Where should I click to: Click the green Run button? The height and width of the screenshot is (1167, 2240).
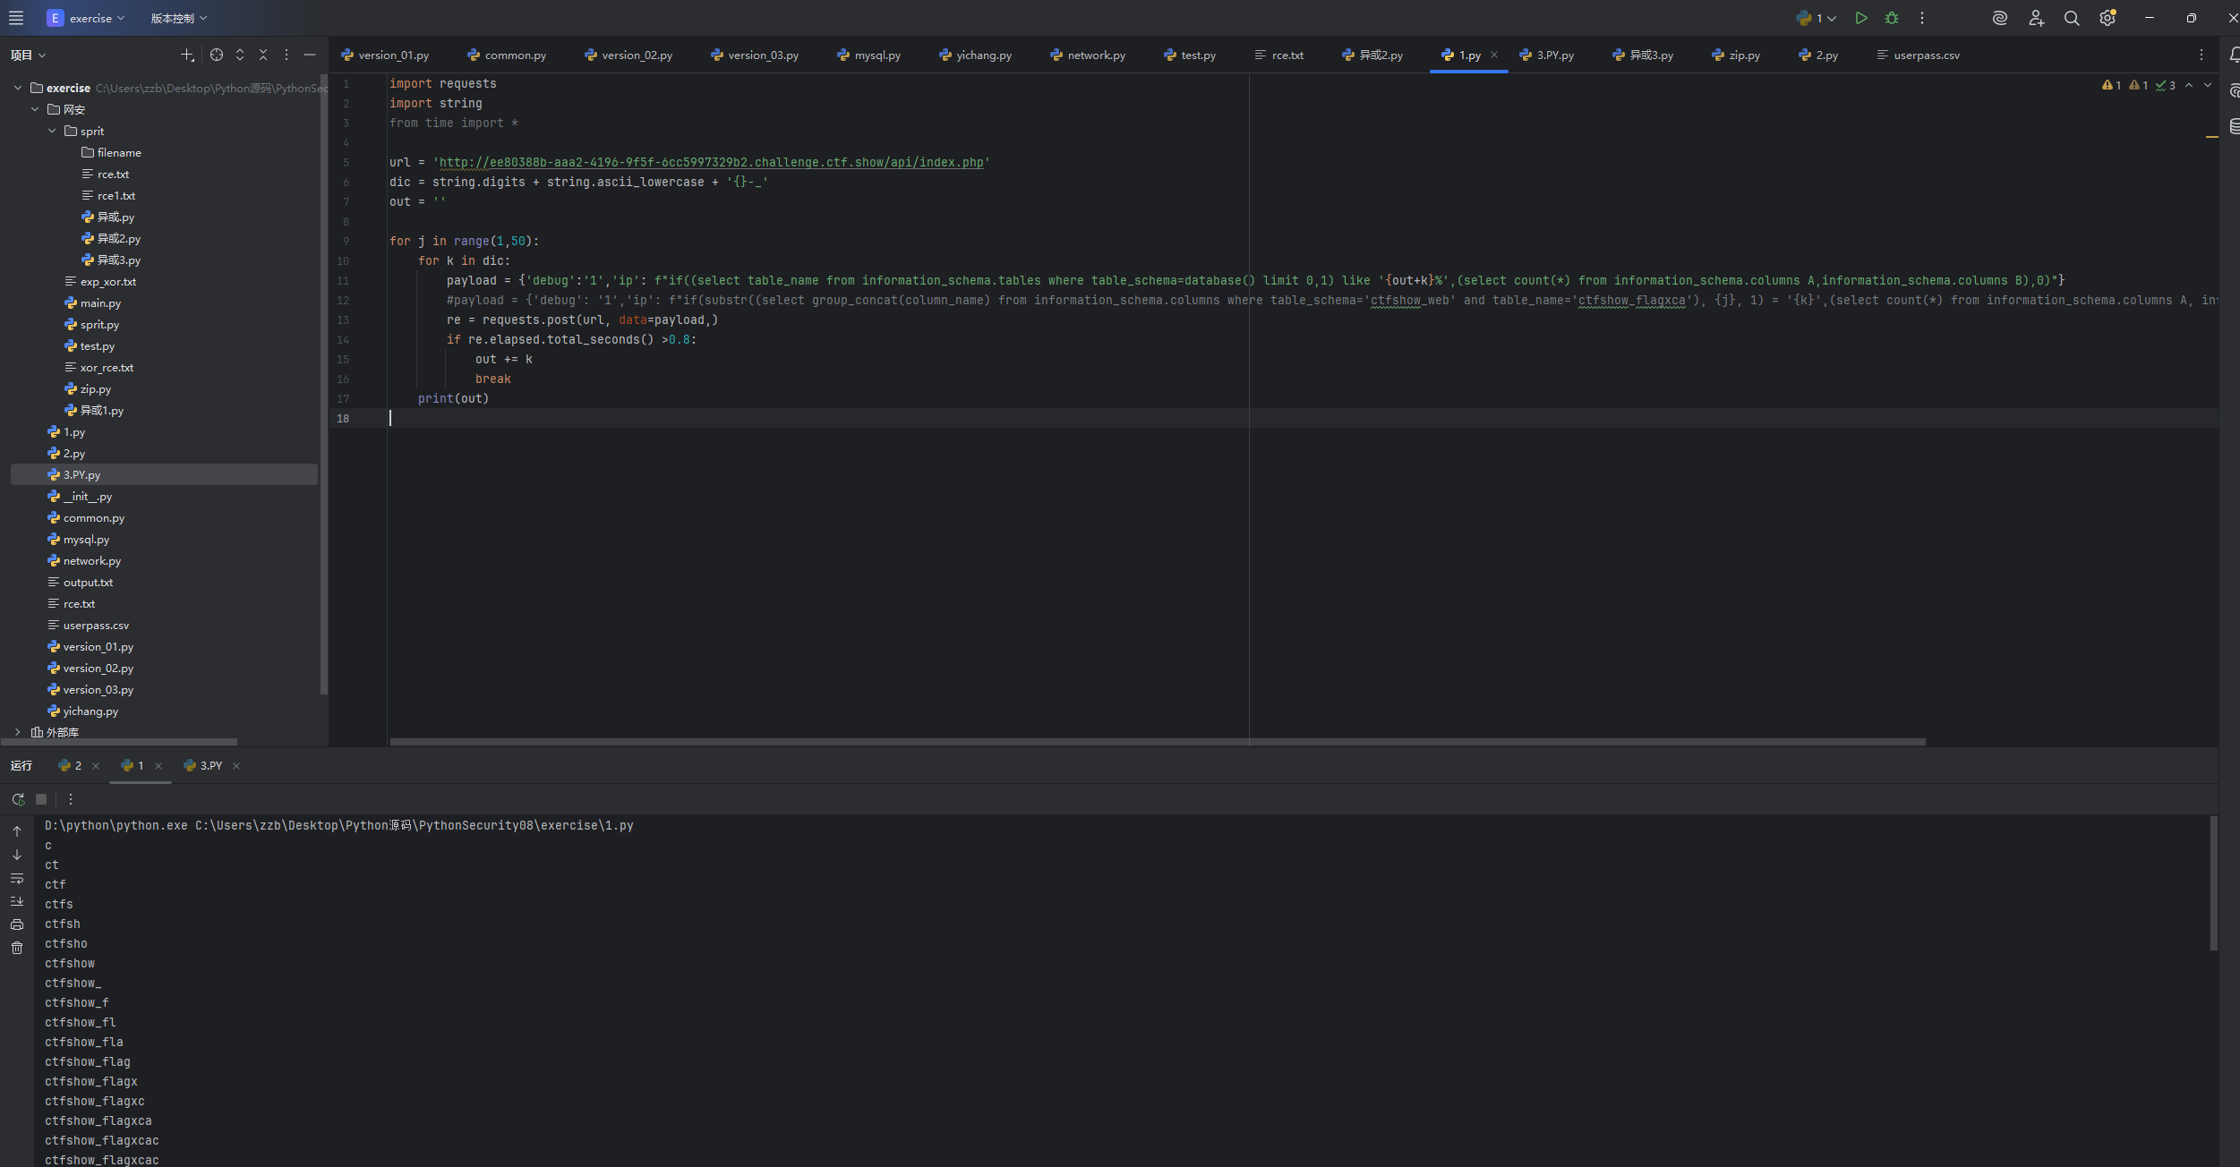[x=1861, y=18]
